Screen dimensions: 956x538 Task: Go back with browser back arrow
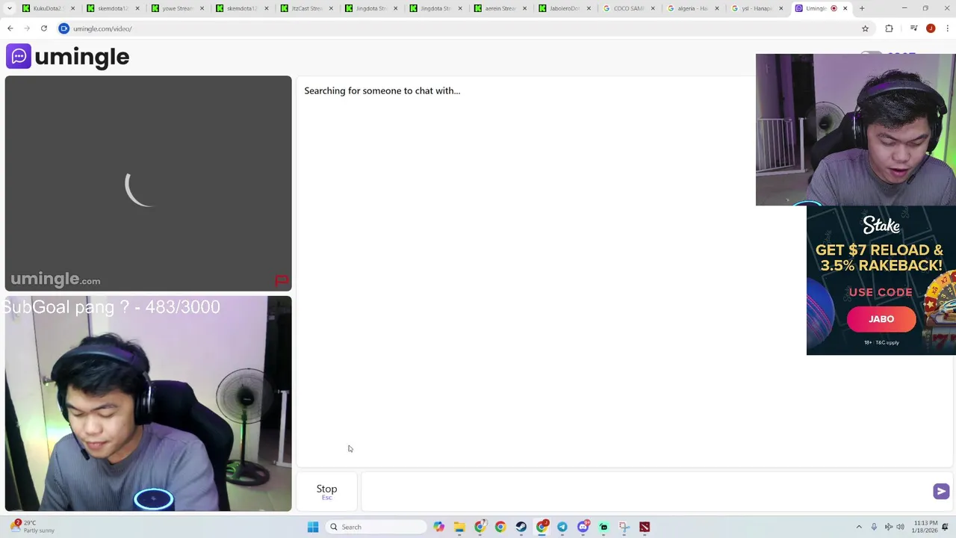click(10, 28)
